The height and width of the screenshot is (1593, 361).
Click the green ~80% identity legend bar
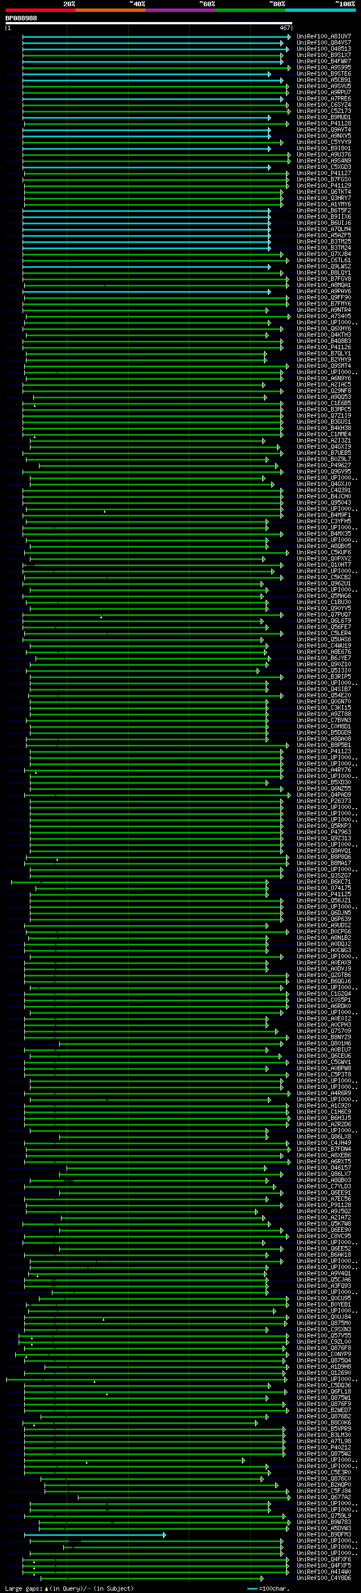point(250,10)
